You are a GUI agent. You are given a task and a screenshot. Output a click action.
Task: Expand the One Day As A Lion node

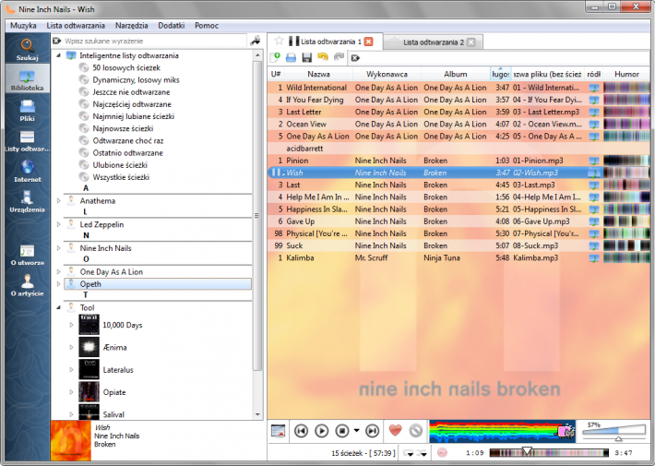point(58,271)
